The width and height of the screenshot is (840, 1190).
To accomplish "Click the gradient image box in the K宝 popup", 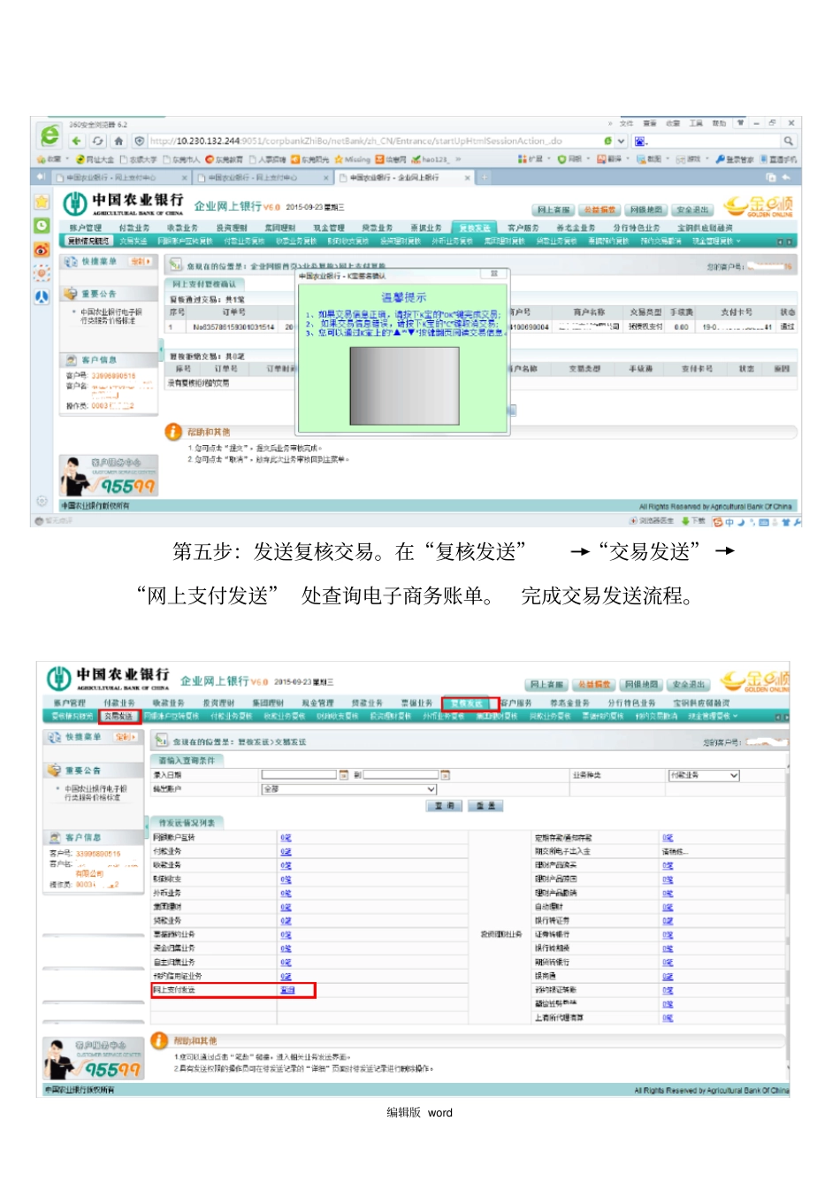I will pos(405,387).
